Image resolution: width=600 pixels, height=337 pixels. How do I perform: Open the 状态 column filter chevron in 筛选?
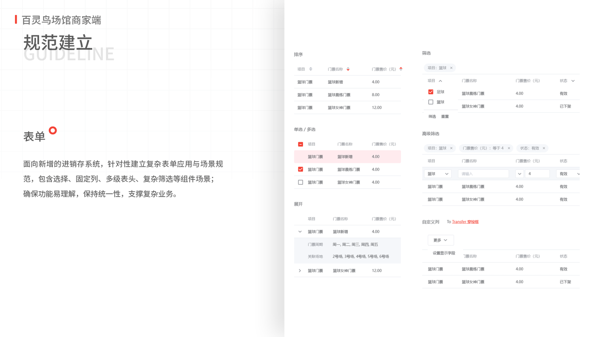(x=573, y=81)
